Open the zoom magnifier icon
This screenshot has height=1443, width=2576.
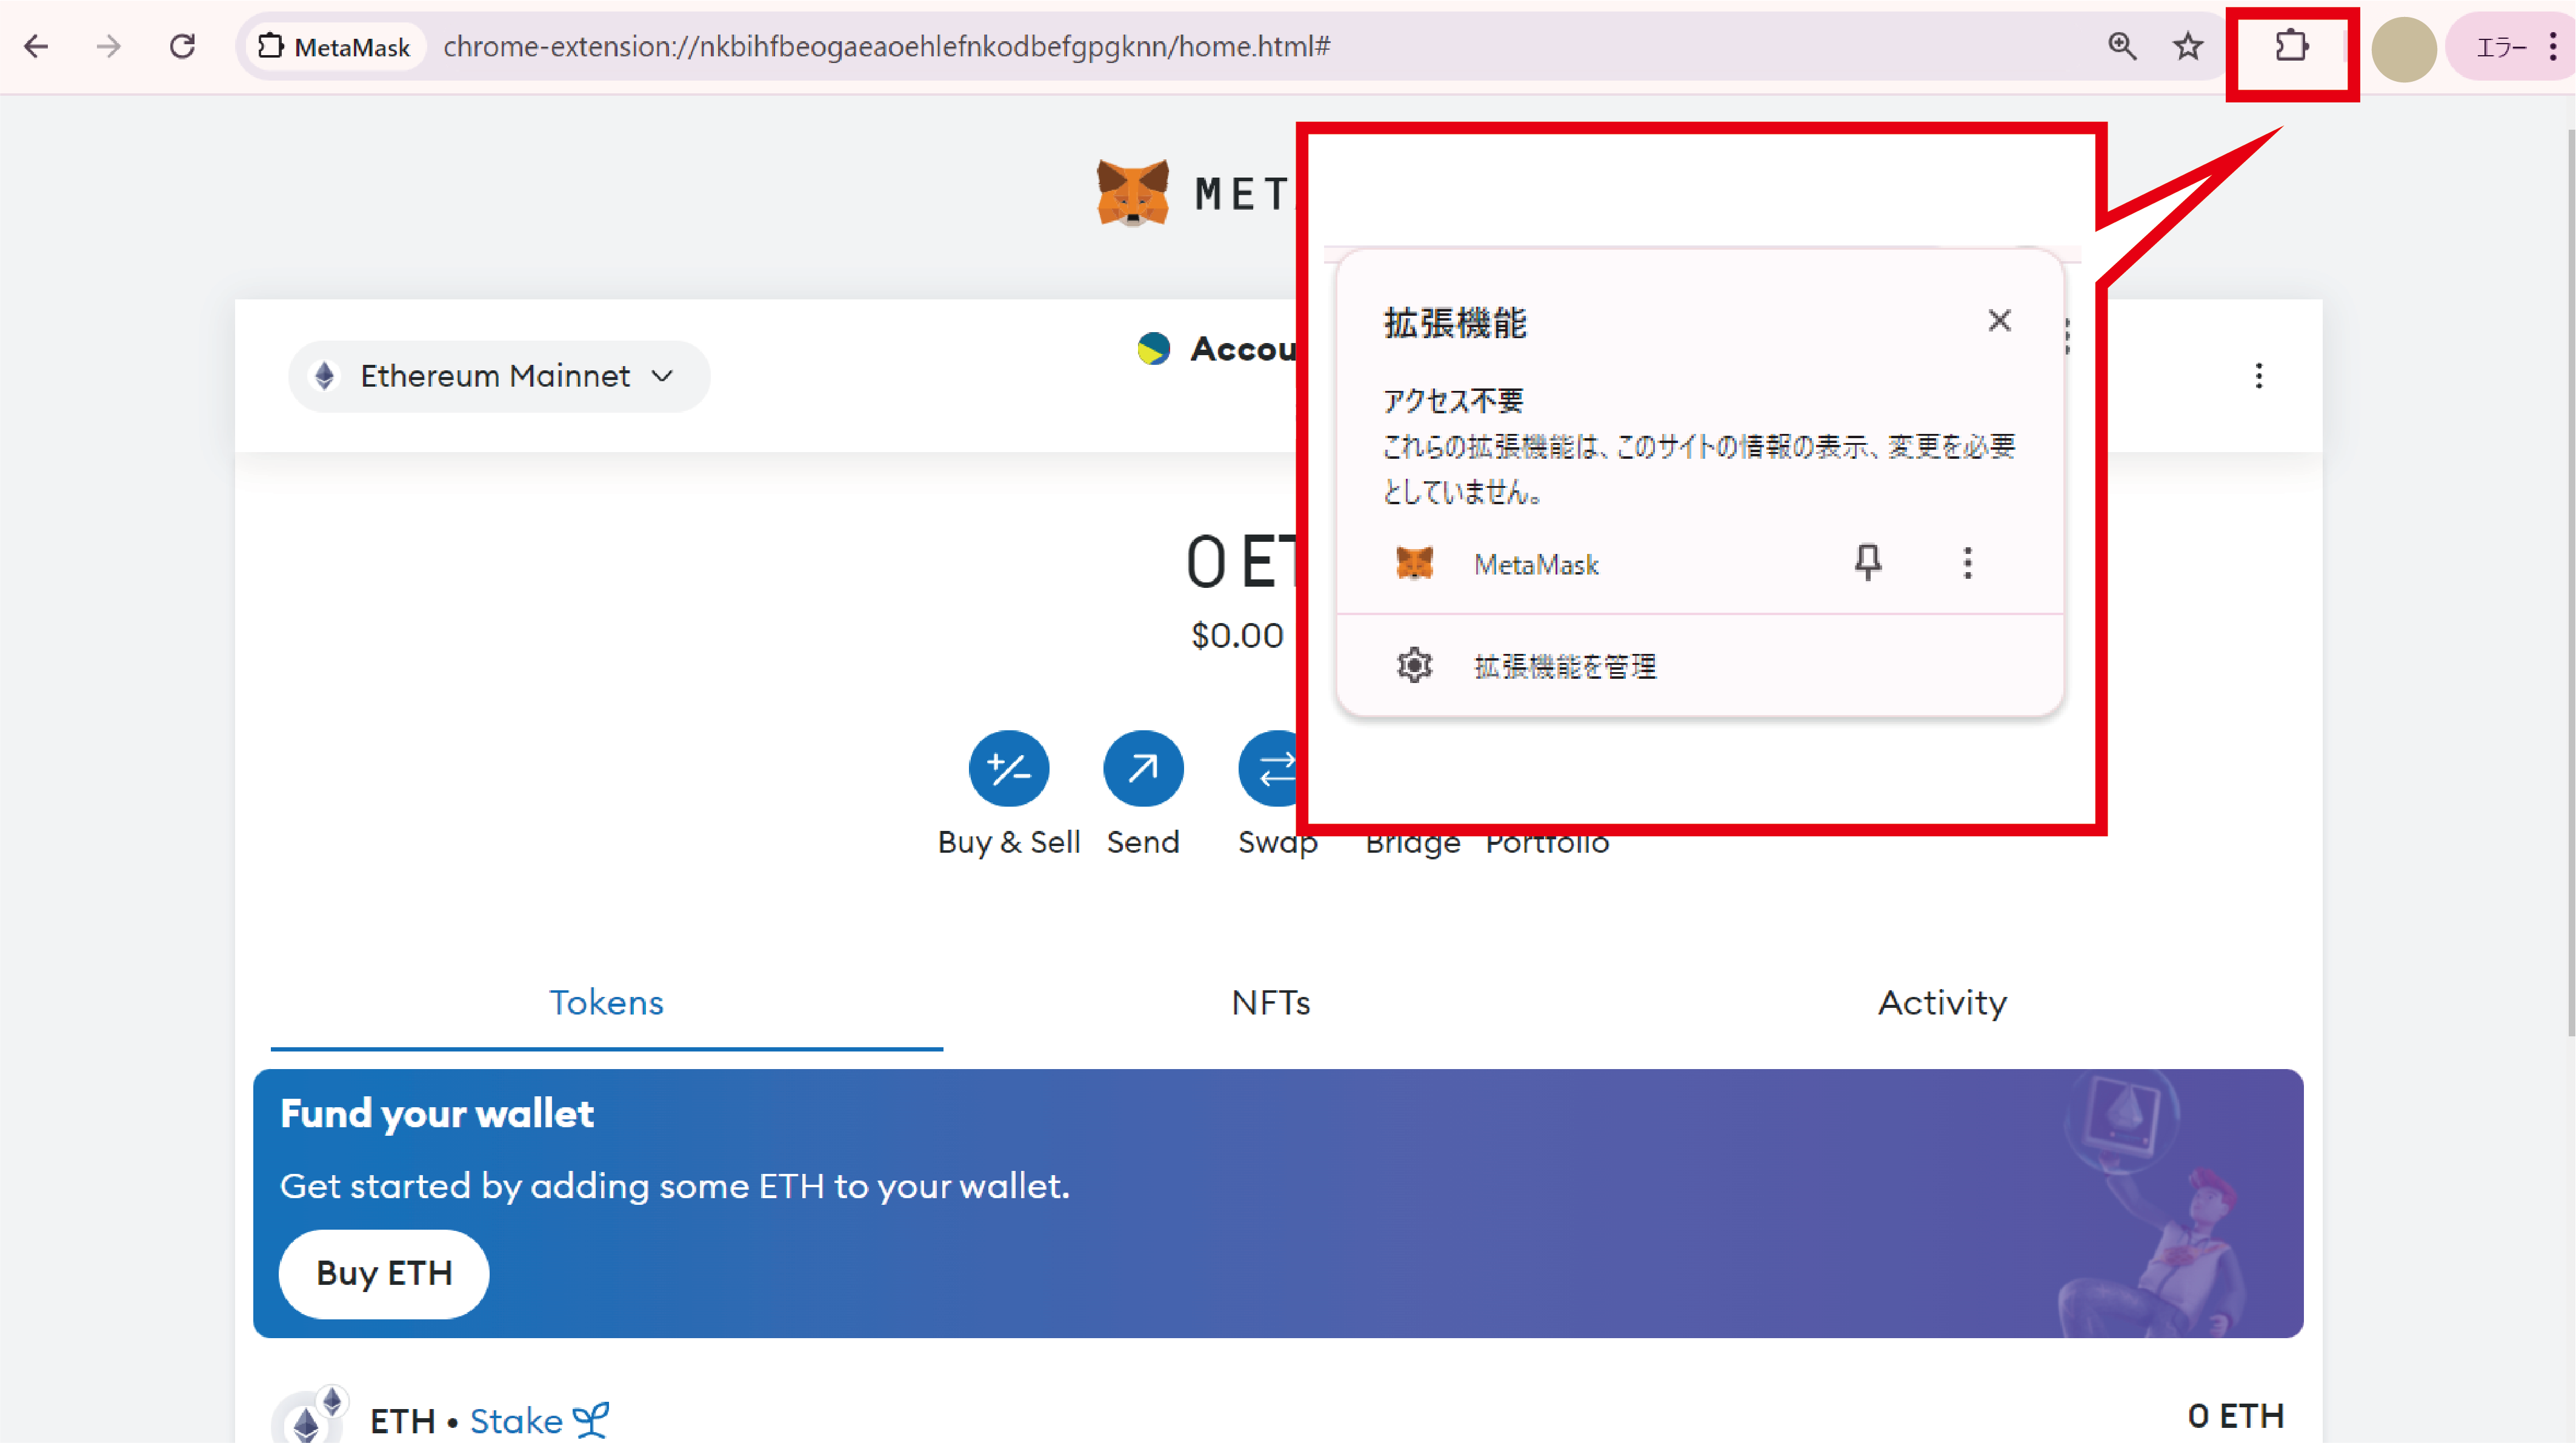(2122, 46)
